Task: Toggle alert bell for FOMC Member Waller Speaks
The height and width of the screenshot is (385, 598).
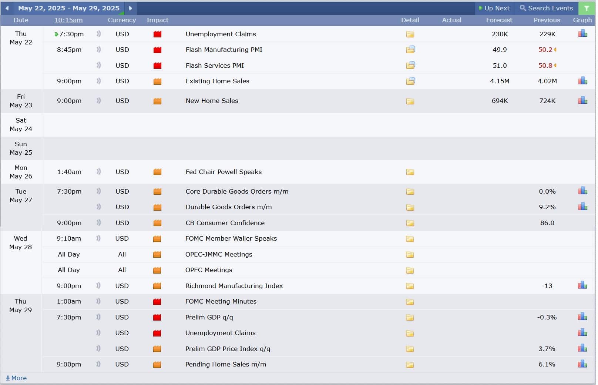Action: pos(98,238)
